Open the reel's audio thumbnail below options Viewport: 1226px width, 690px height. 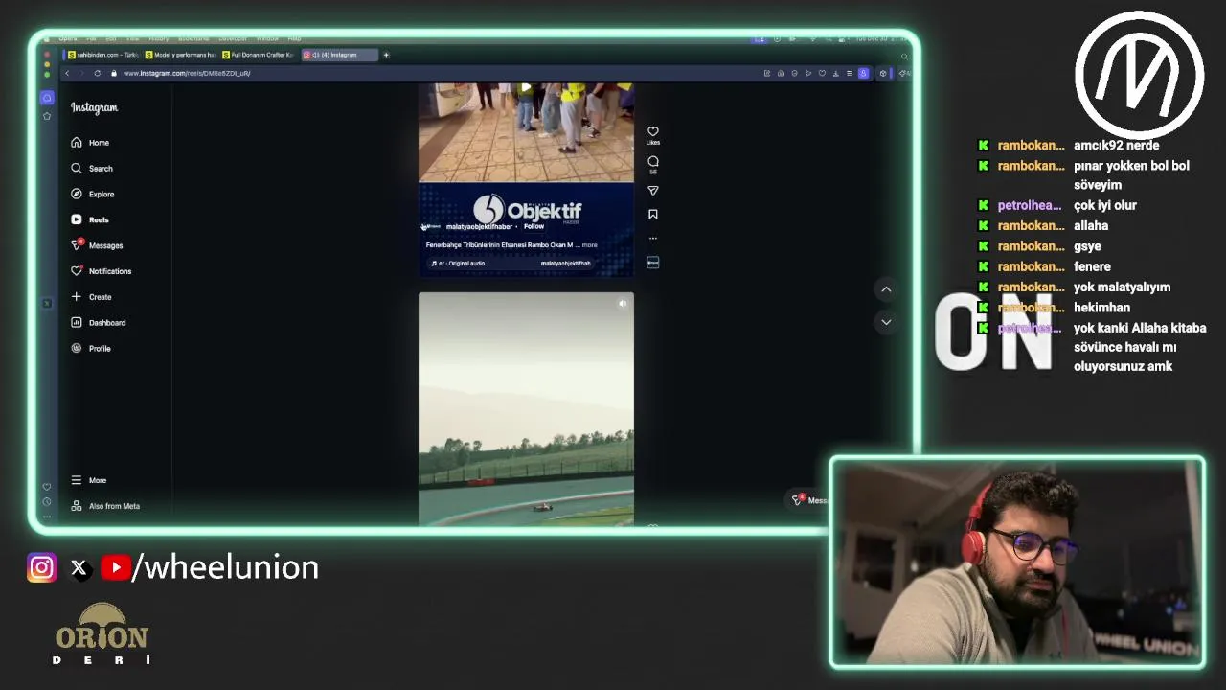[653, 262]
